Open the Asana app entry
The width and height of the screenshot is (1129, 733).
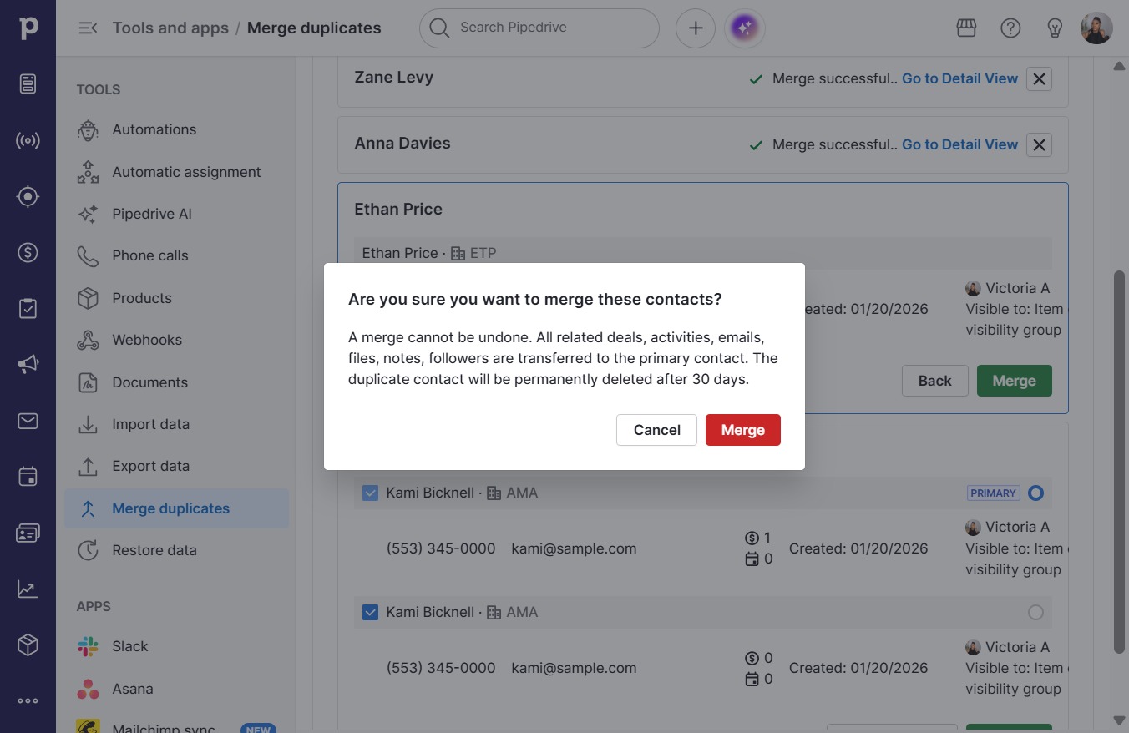point(176,689)
